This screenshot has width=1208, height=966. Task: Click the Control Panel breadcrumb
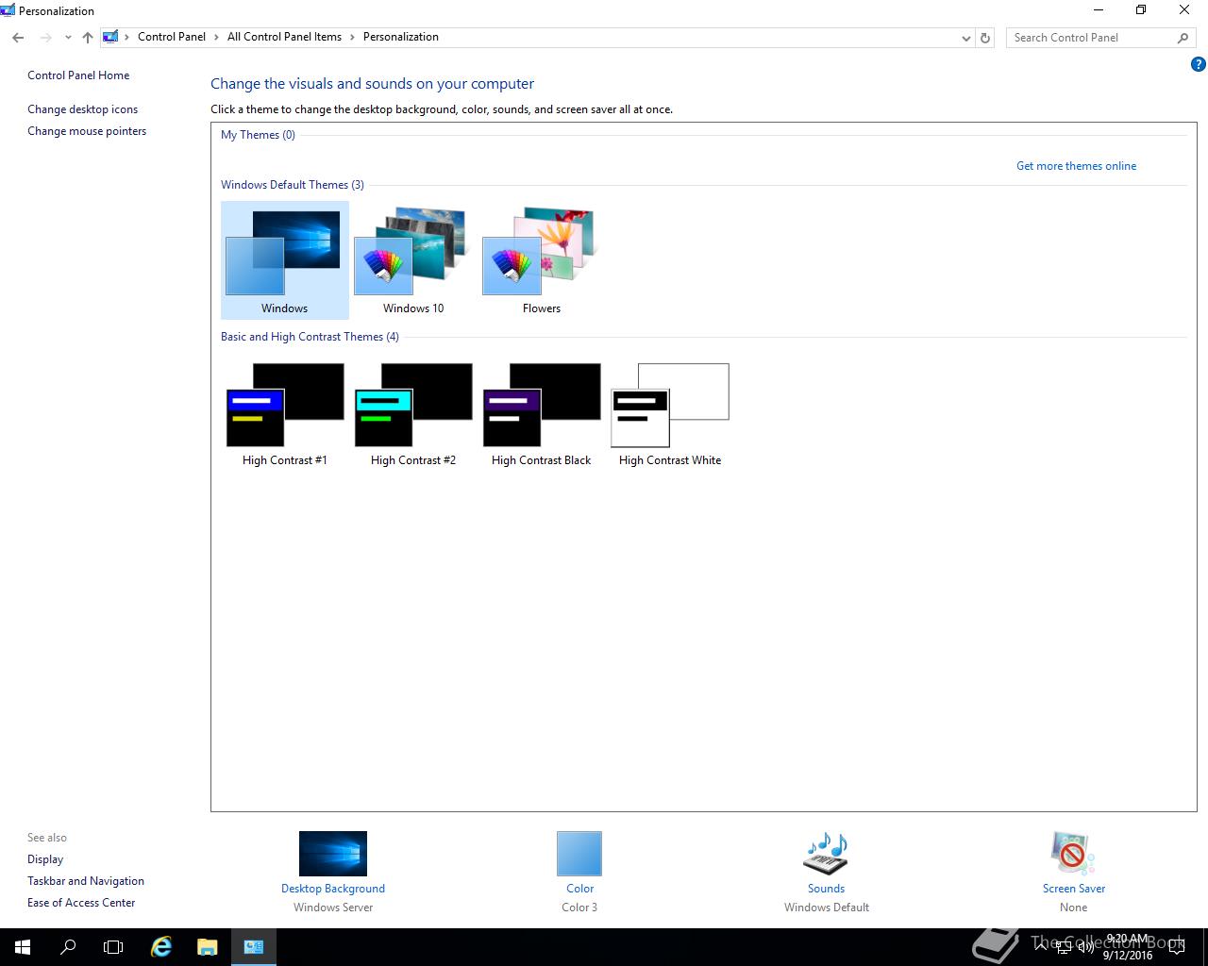(172, 37)
